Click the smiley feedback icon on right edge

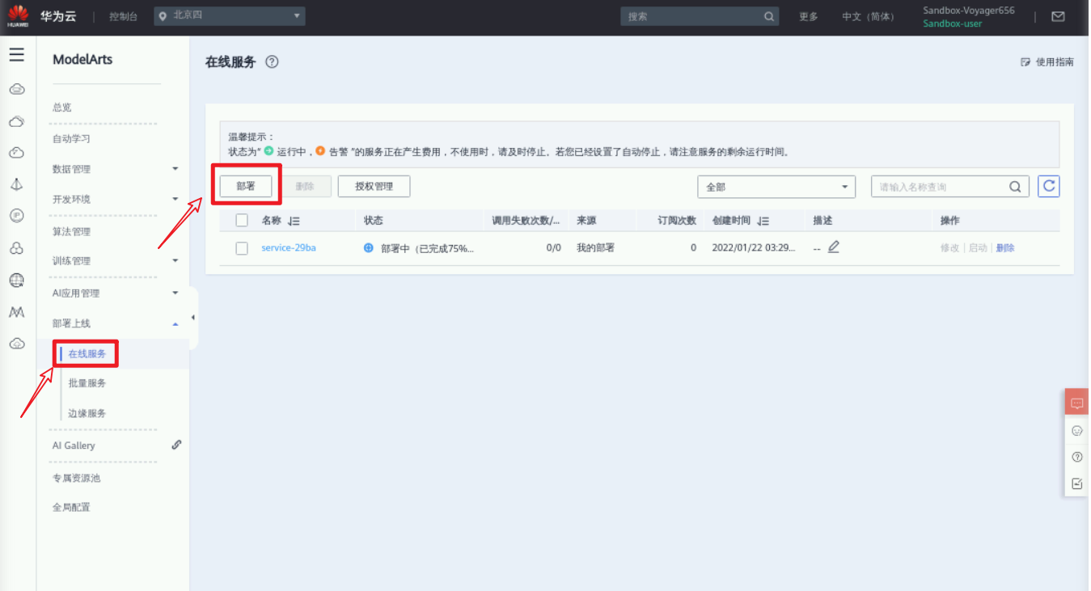pos(1076,431)
